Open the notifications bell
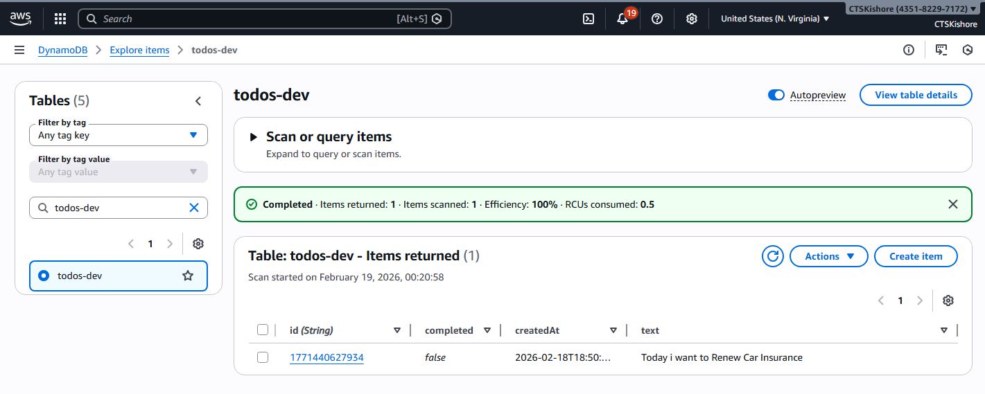The image size is (985, 394). tap(622, 19)
